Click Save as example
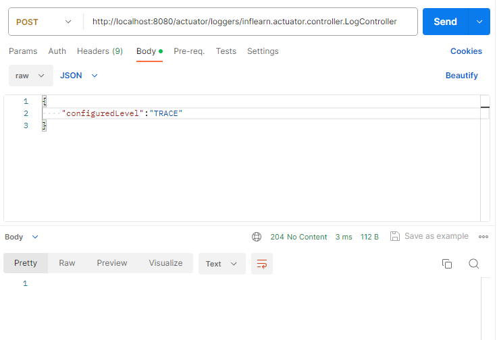The image size is (497, 340). [429, 236]
